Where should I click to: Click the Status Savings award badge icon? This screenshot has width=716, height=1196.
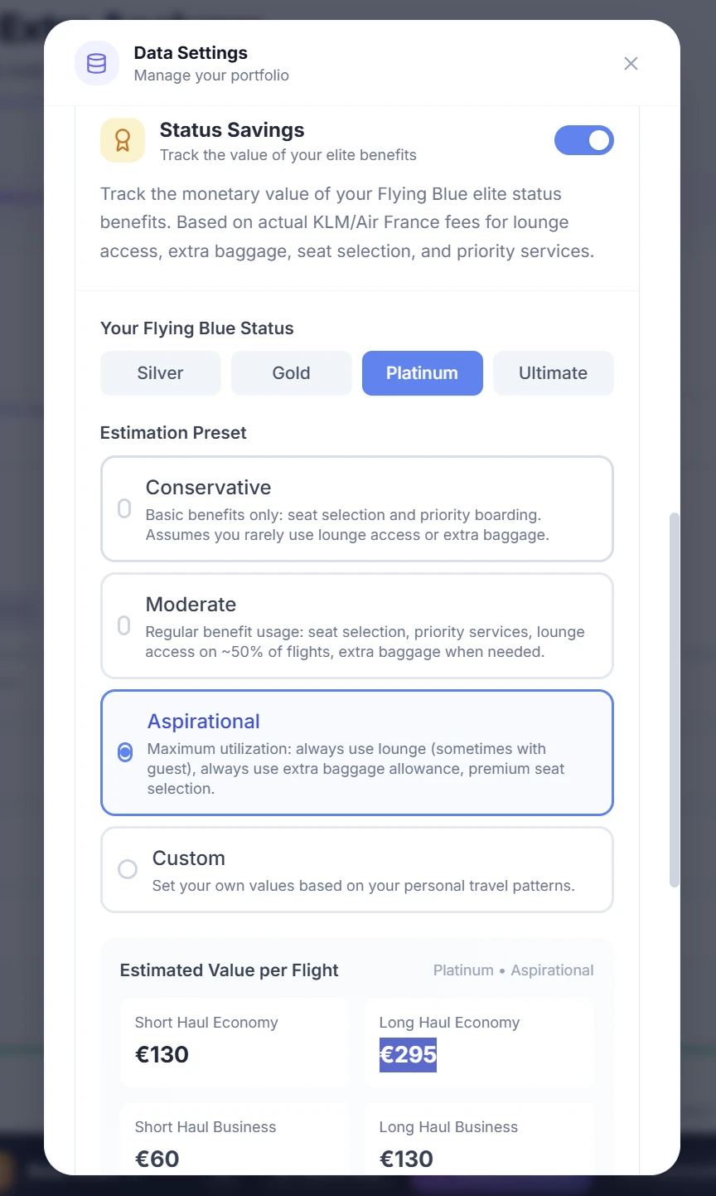click(122, 140)
